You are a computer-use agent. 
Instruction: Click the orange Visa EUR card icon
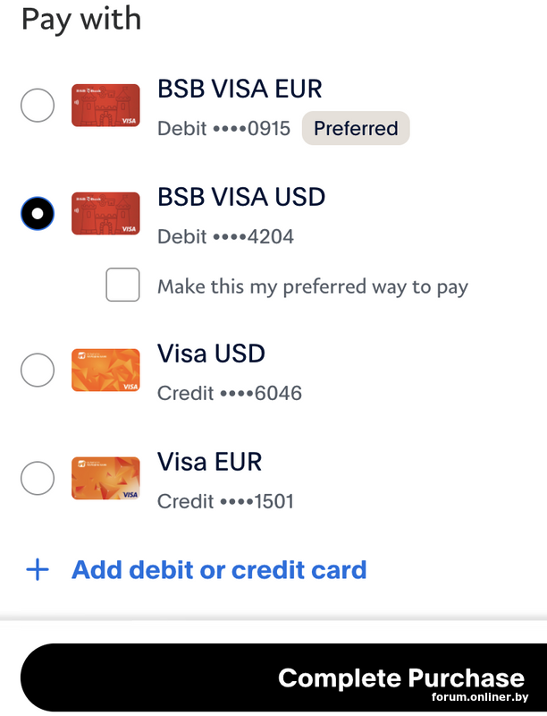pos(105,478)
